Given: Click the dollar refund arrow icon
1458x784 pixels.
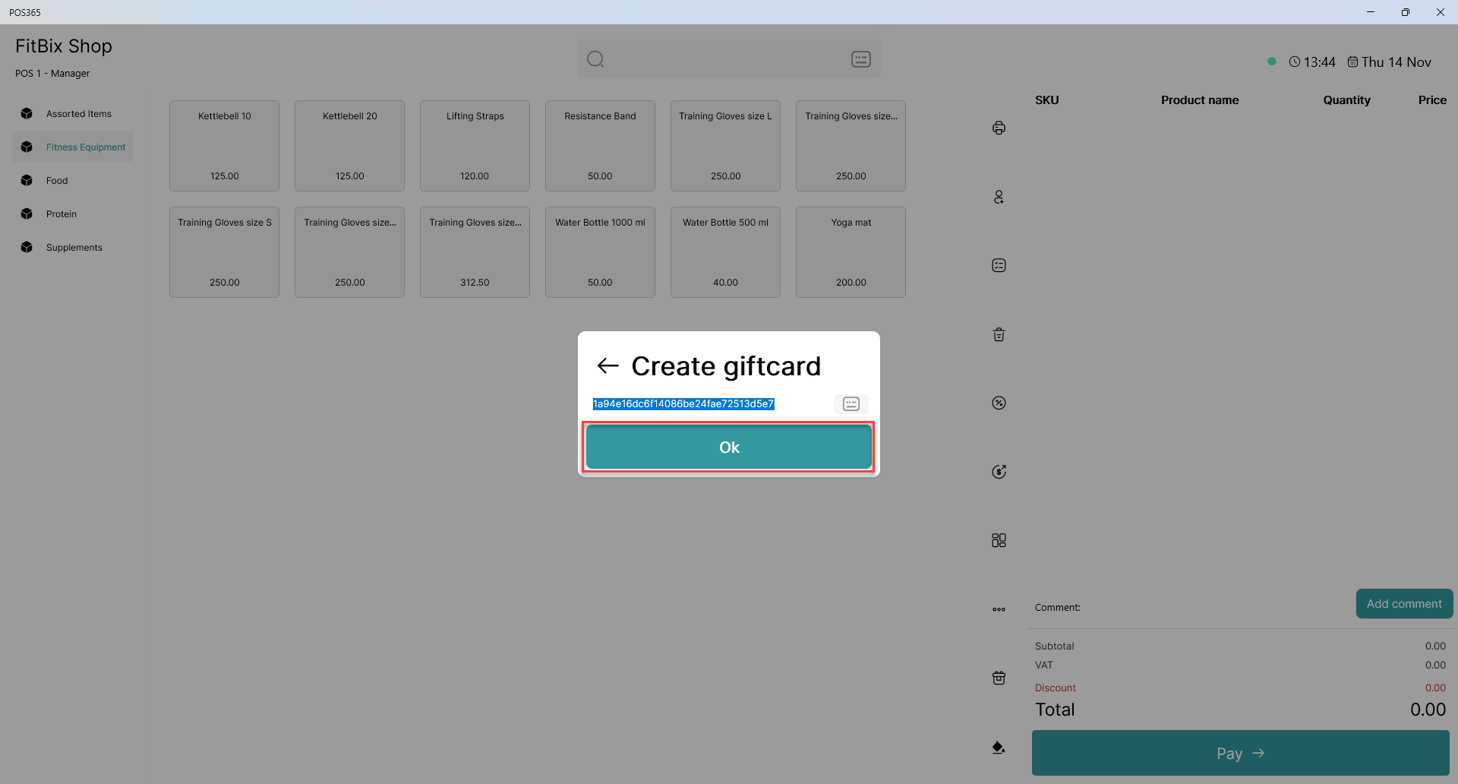Looking at the screenshot, I should click(x=999, y=472).
